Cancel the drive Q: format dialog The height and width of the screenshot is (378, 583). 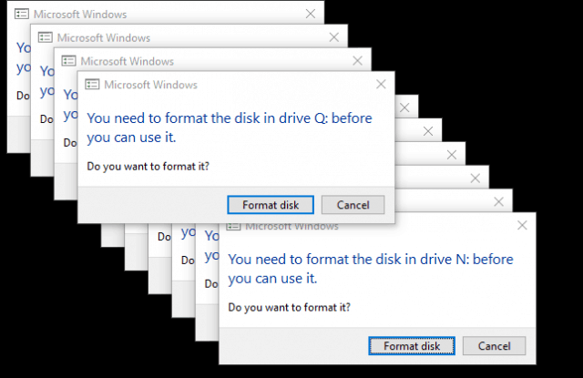(353, 205)
